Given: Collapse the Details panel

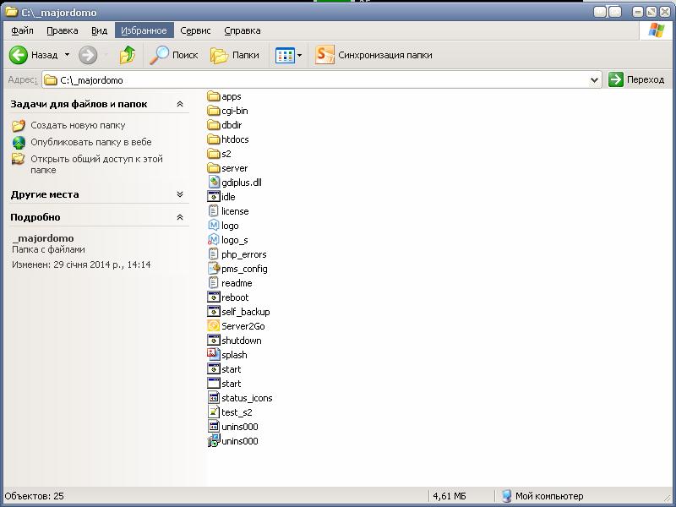Looking at the screenshot, I should [x=180, y=217].
